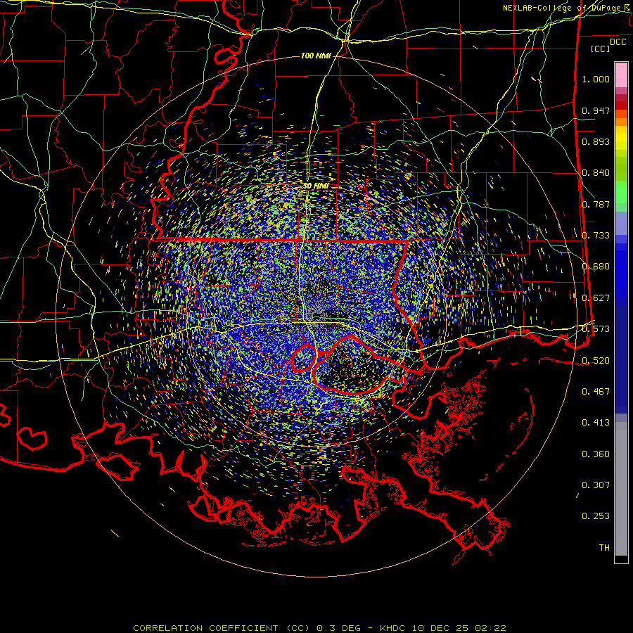
Task: Click the 0.307 scale value
Action: tap(596, 485)
